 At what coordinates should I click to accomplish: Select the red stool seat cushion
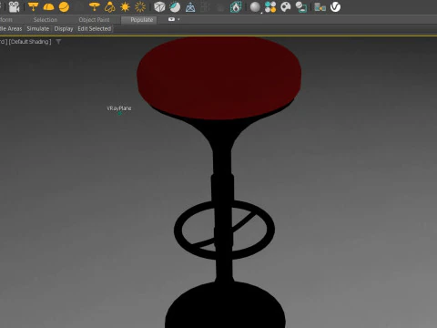(x=218, y=77)
